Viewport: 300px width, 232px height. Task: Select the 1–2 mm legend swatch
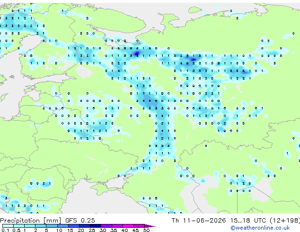30,226
